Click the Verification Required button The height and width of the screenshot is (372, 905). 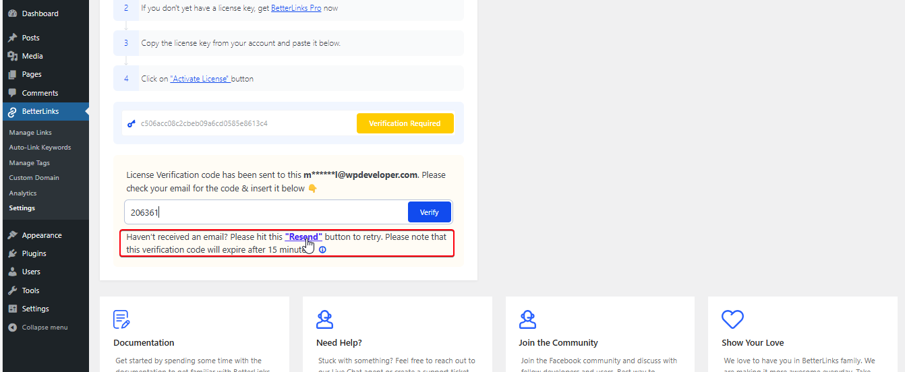point(405,123)
